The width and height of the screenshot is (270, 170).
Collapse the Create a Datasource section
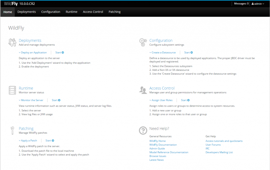pyautogui.click(x=162, y=53)
